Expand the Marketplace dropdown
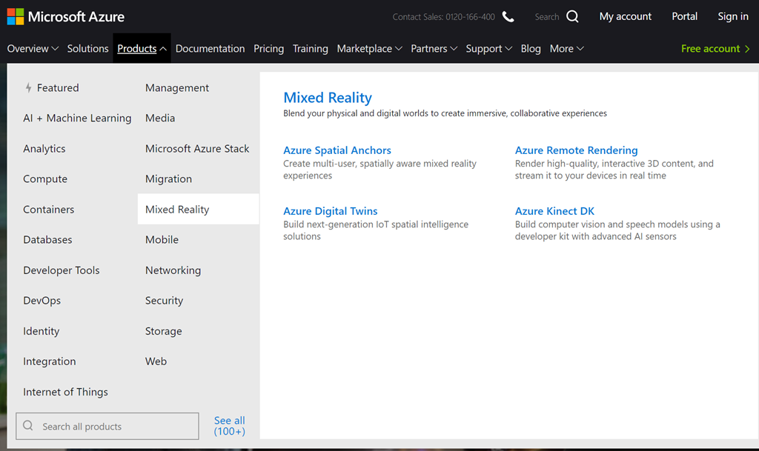 [369, 49]
